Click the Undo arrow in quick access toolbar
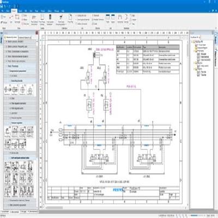 (x=5, y=7)
